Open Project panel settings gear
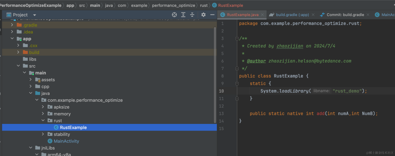 pos(204,15)
